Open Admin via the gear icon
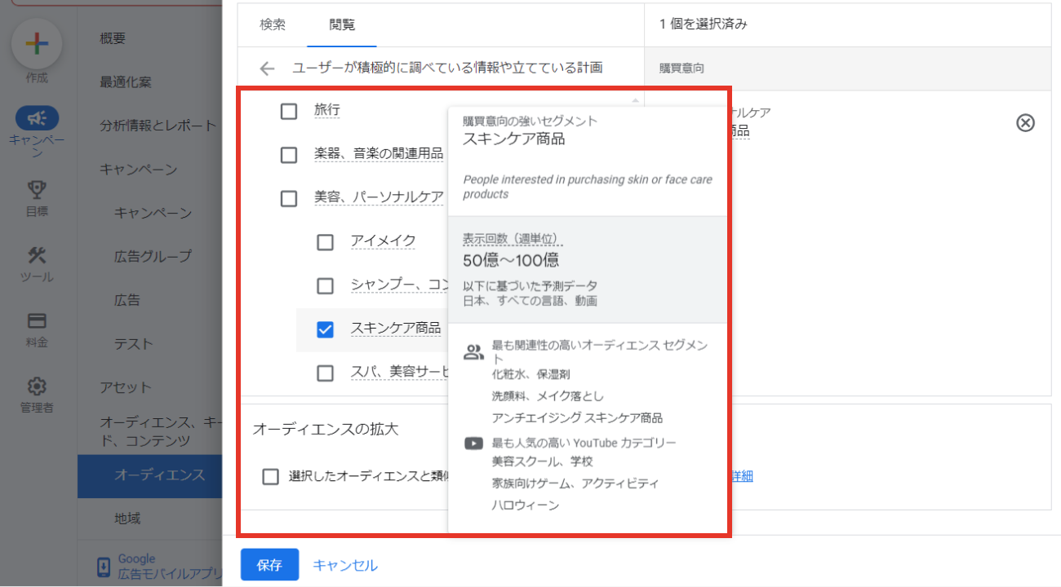Image resolution: width=1061 pixels, height=587 pixels. [37, 386]
